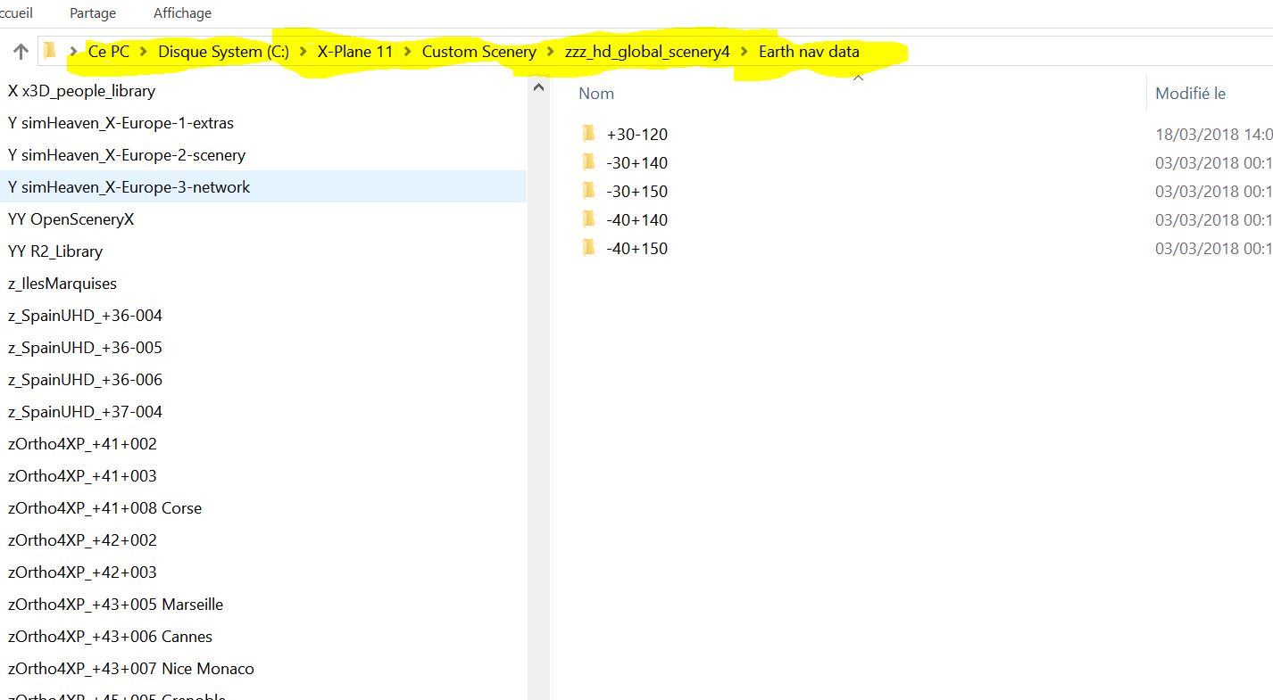Select z_SpainUHD_+36-004 folder
This screenshot has width=1273, height=700.
(x=85, y=316)
